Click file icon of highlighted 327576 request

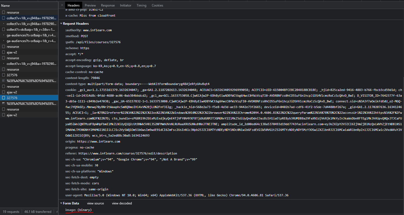pos(4,98)
